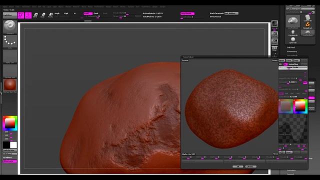Select the Scale transform icon
This screenshot has height=180, width=320.
pos(43,15)
